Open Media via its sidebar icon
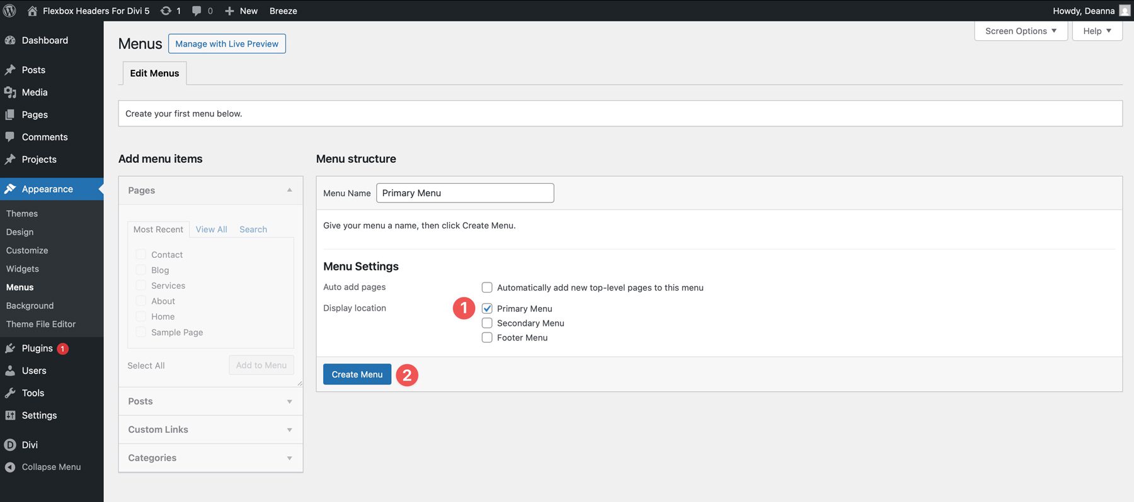 click(10, 92)
